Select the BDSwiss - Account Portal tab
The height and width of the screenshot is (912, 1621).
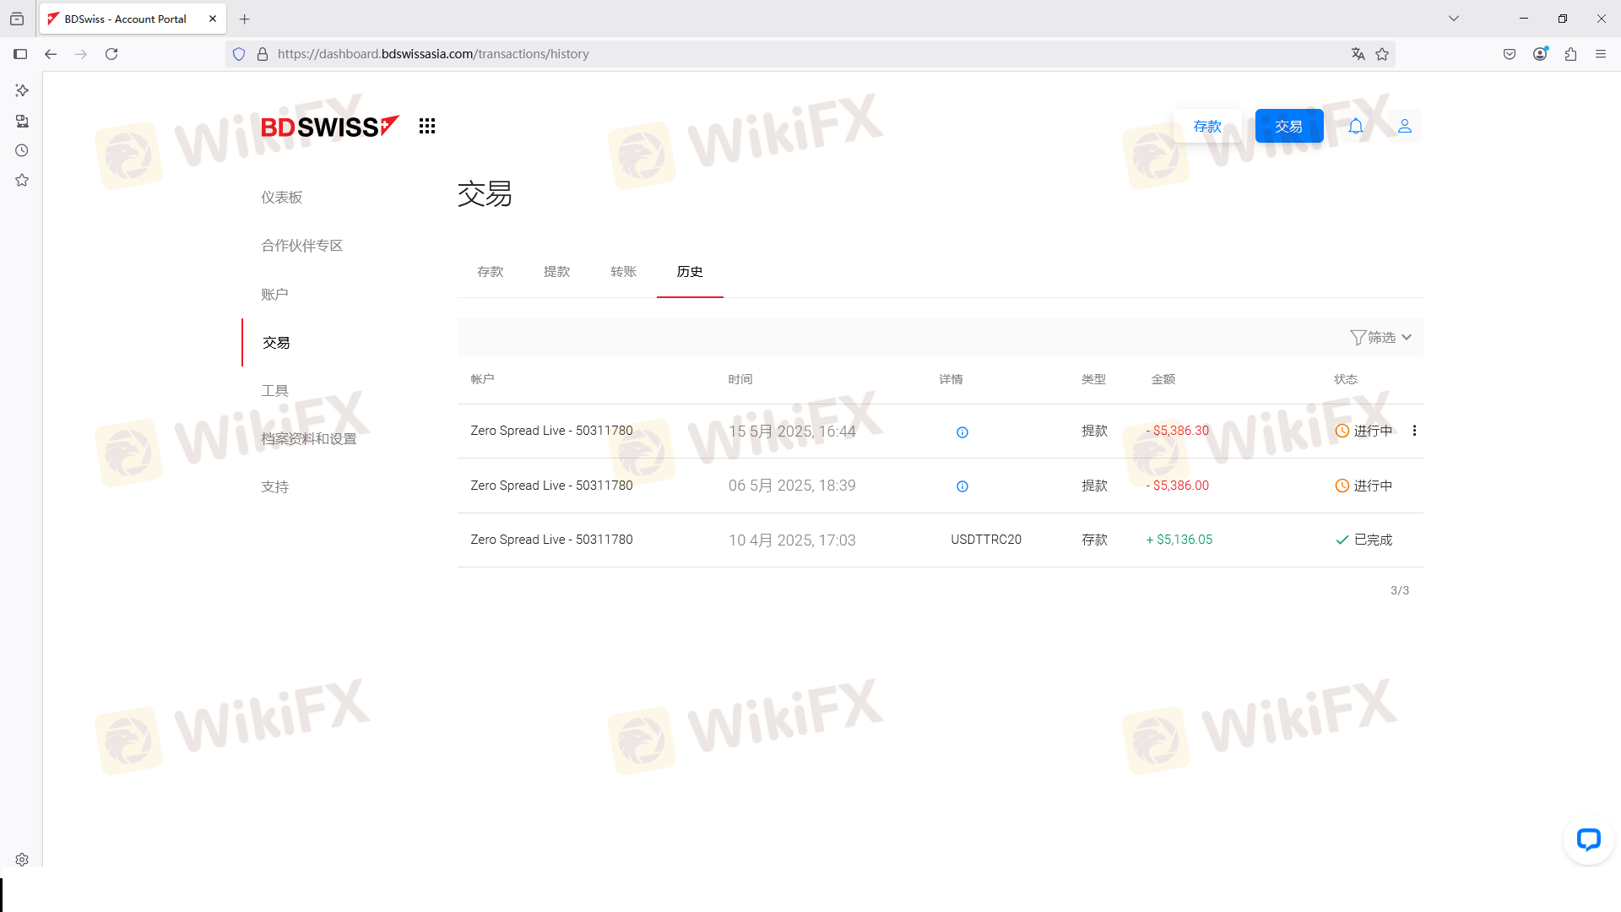point(133,19)
